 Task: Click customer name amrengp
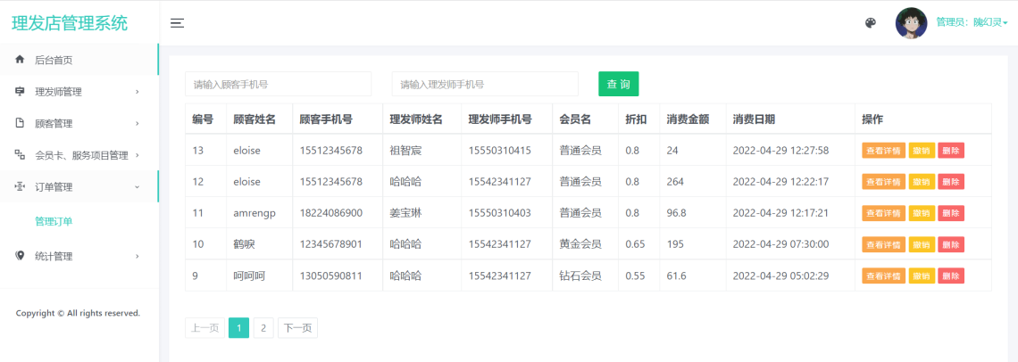point(255,213)
